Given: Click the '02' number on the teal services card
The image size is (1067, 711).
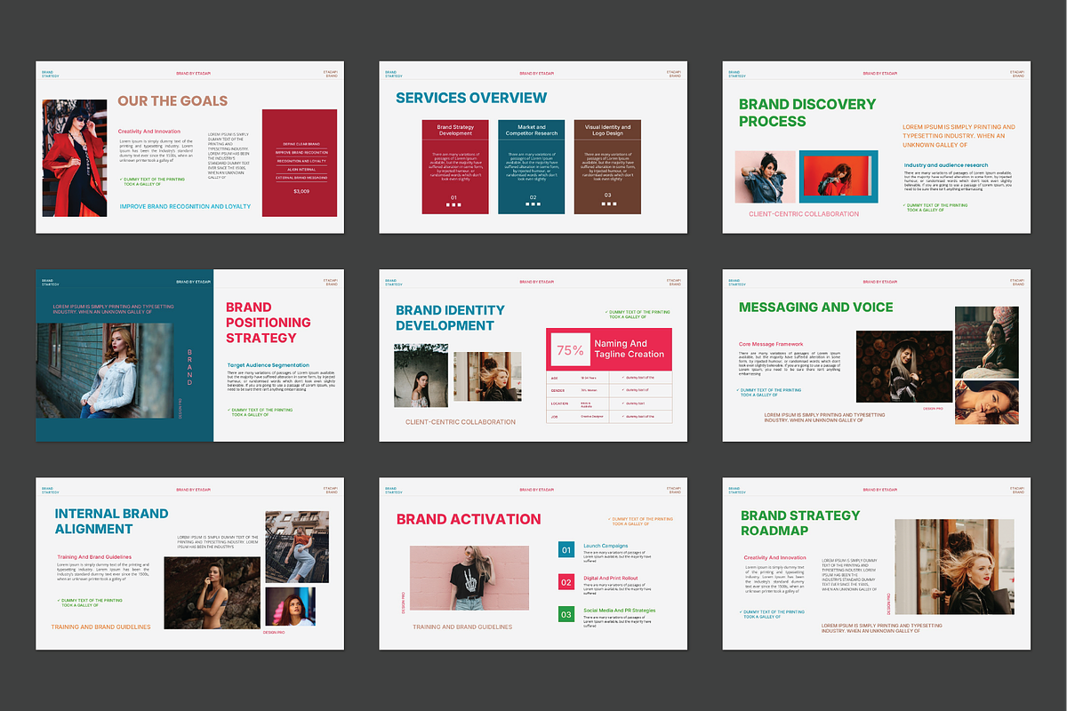Looking at the screenshot, I should (x=533, y=196).
